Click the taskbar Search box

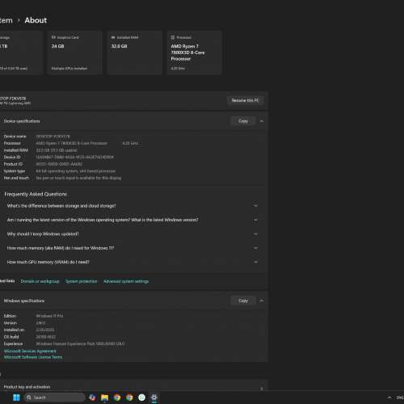[55, 398]
